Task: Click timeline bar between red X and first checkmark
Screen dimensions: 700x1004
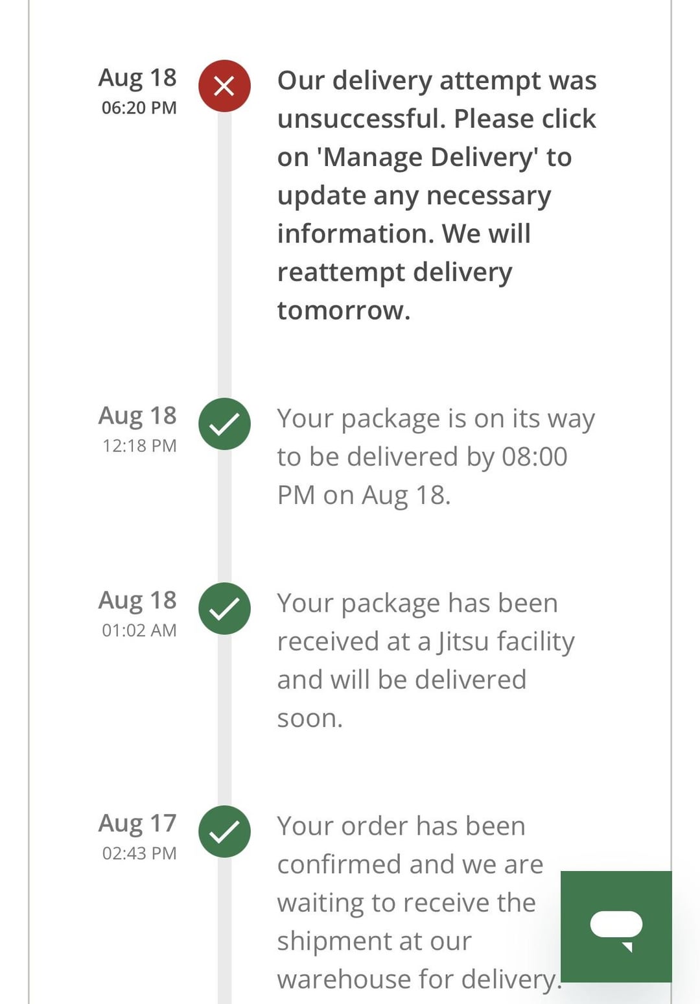Action: tap(224, 253)
